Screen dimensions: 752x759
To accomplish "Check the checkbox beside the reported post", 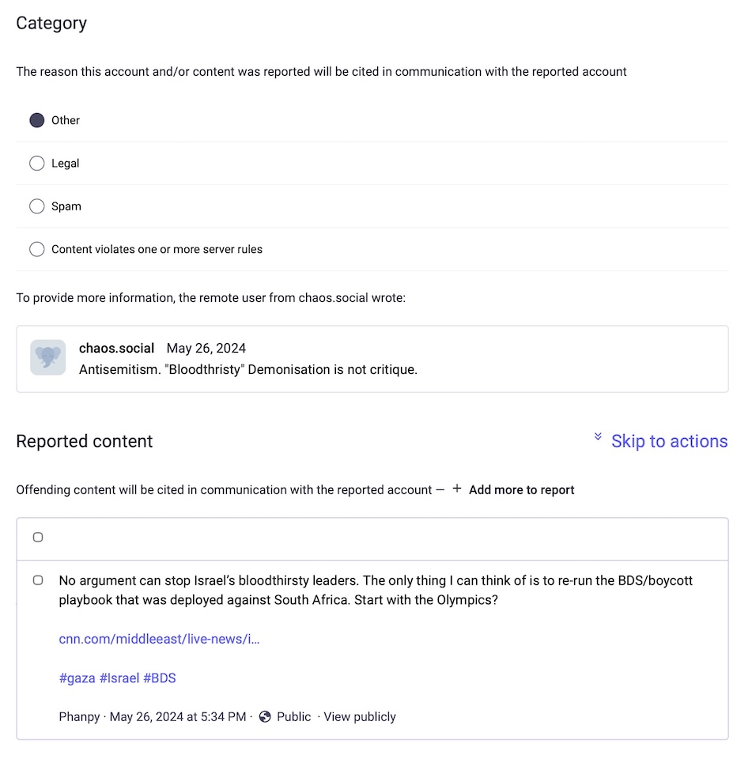I will 37,580.
